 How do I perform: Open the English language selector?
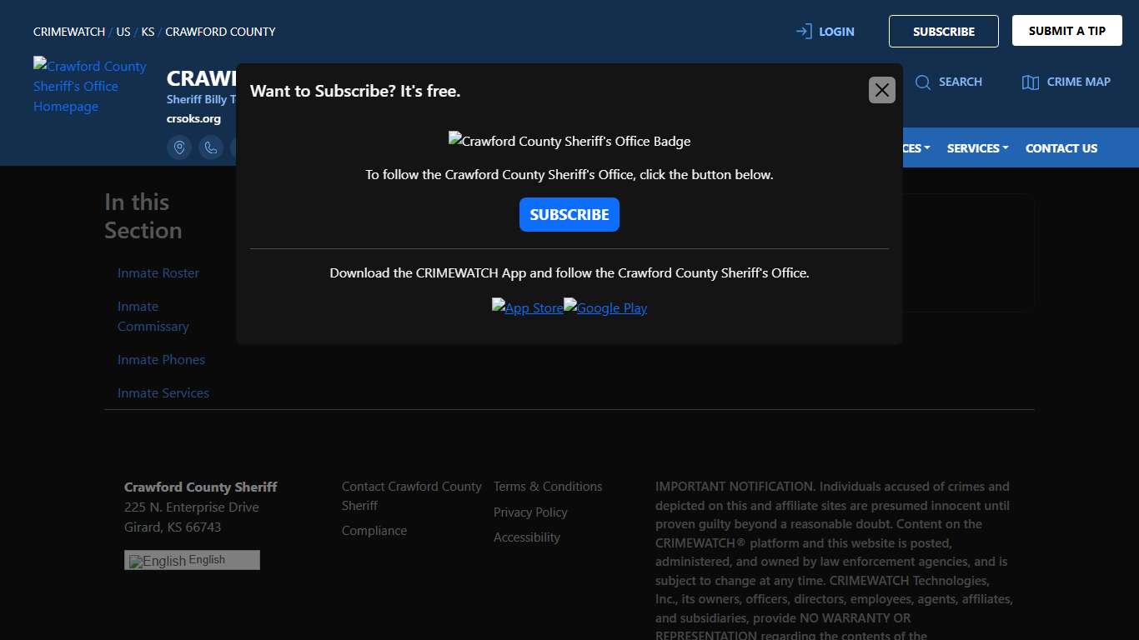click(192, 560)
